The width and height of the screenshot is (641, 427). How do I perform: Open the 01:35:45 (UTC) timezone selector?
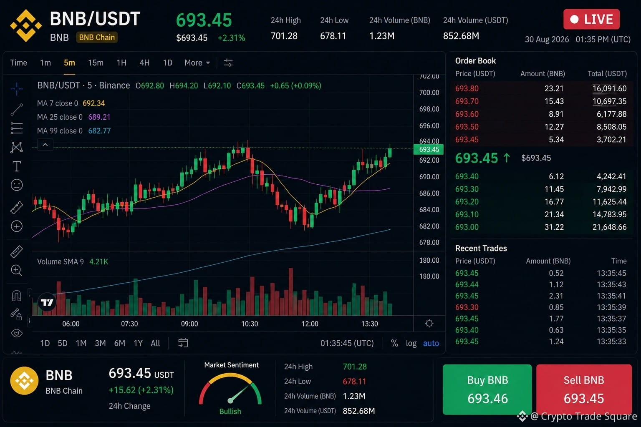[347, 343]
